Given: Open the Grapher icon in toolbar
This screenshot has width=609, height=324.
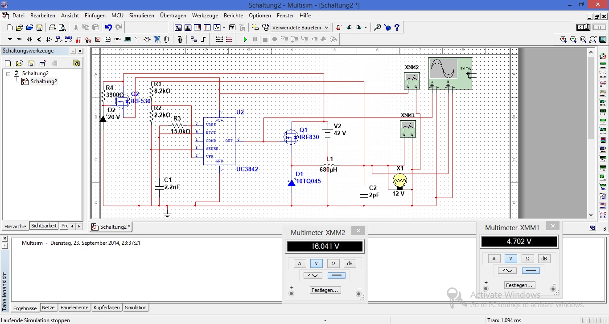Looking at the screenshot, I should pyautogui.click(x=217, y=28).
